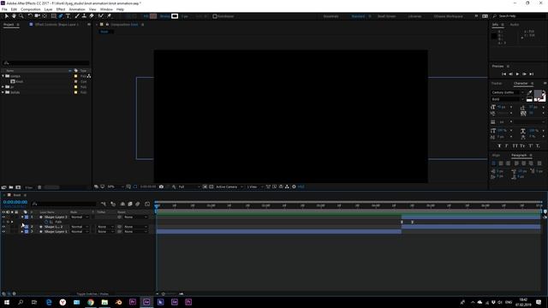Screen dimensions: 548x308
Task: Play the preview
Action: [517, 74]
